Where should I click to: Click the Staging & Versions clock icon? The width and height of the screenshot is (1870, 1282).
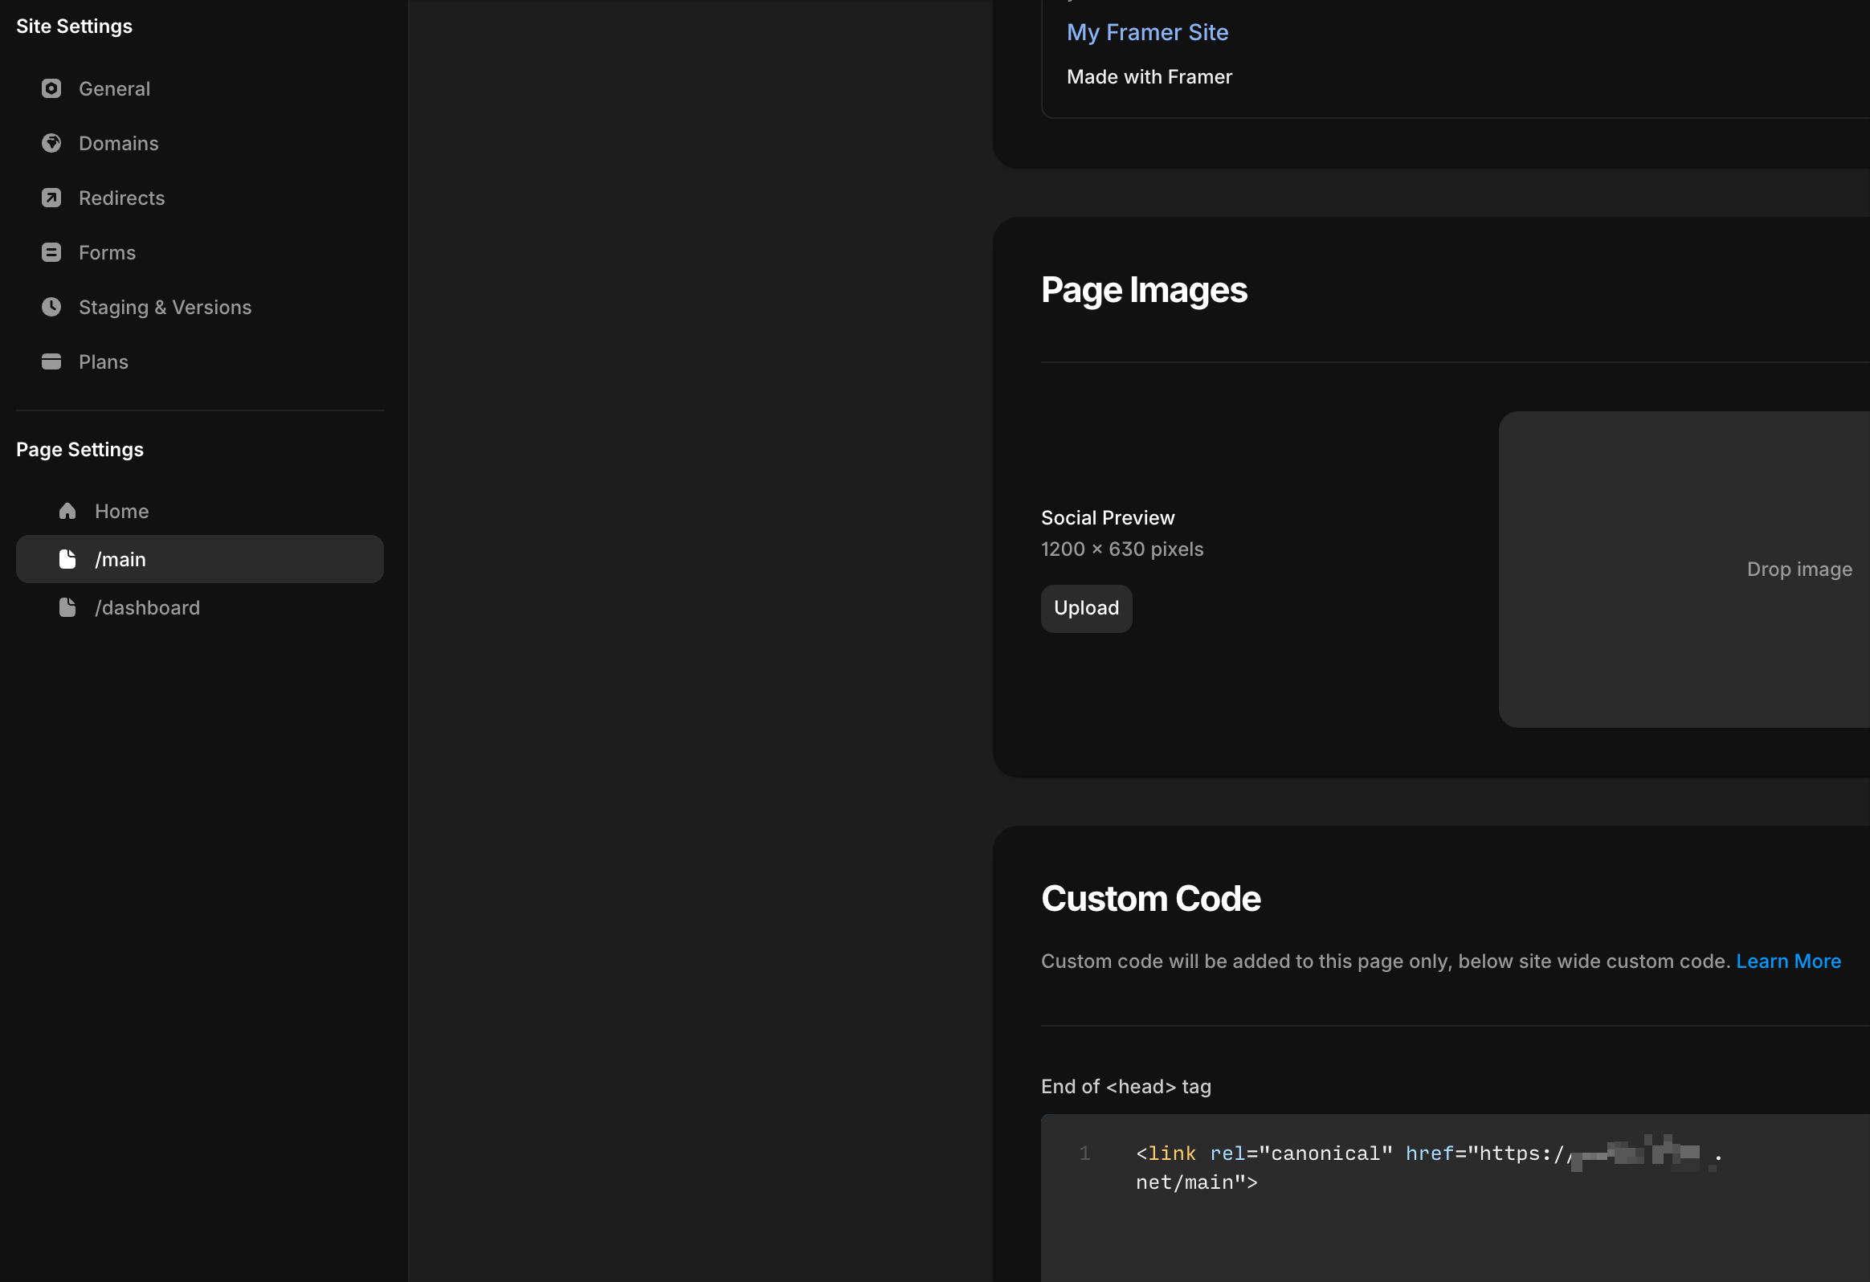pyautogui.click(x=51, y=308)
